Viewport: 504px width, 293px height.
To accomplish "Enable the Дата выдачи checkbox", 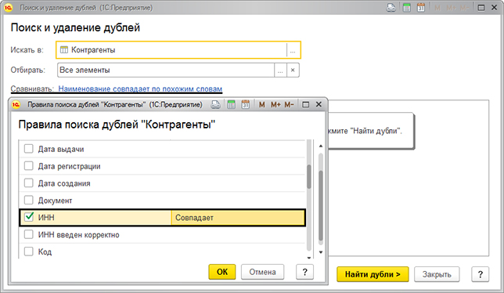I will 29,149.
